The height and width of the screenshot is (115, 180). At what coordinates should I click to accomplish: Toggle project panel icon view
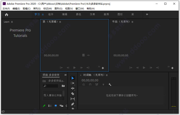coord(56,106)
